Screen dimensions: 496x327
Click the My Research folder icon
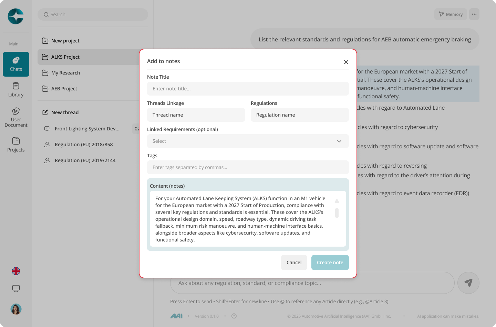(45, 73)
